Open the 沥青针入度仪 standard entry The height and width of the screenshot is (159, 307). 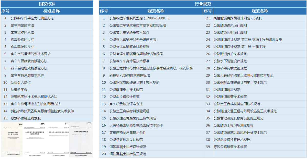click(20, 82)
